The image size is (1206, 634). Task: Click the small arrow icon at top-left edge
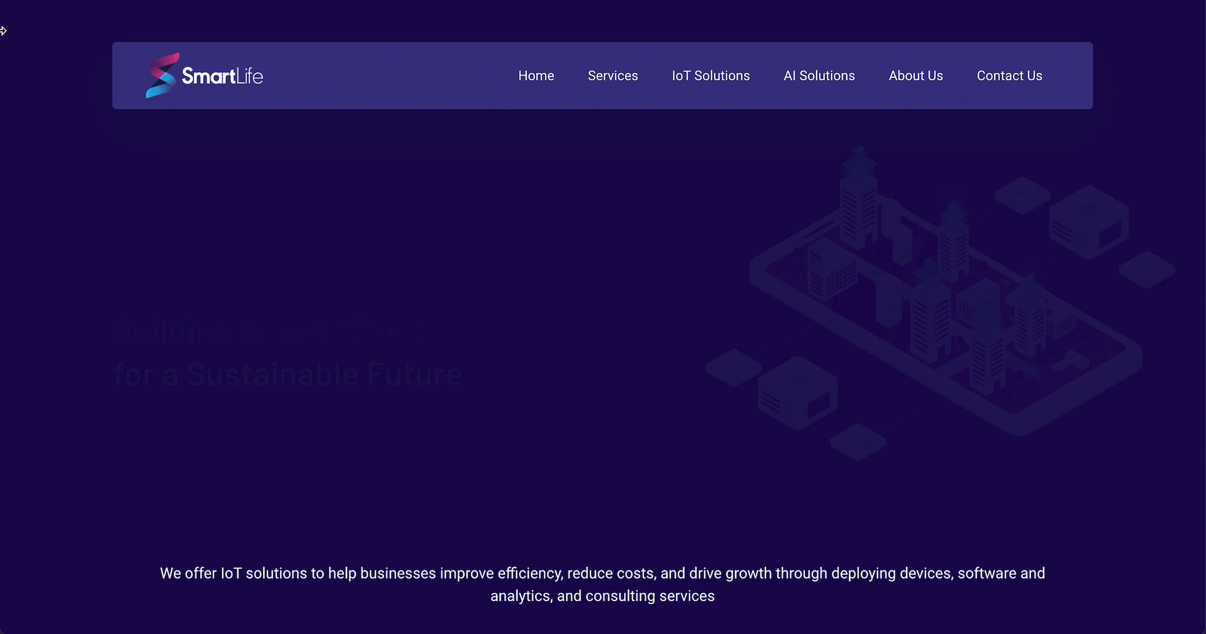(x=4, y=31)
